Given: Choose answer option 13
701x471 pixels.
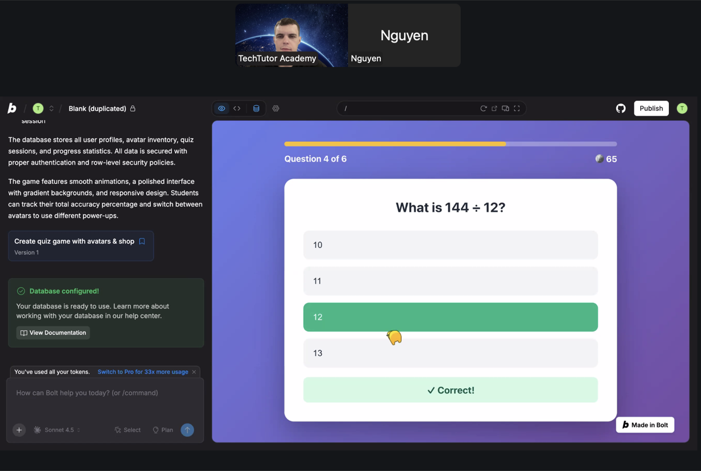Looking at the screenshot, I should point(450,353).
